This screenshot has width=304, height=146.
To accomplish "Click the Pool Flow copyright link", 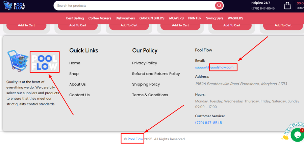I will (x=135, y=139).
